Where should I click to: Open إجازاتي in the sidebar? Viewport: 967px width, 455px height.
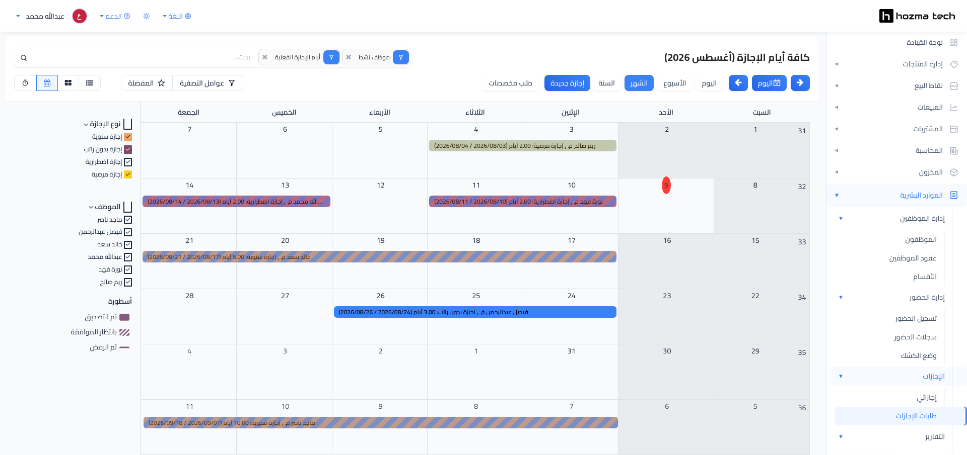[926, 397]
